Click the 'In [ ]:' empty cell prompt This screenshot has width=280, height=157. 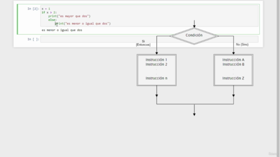[x=33, y=39]
